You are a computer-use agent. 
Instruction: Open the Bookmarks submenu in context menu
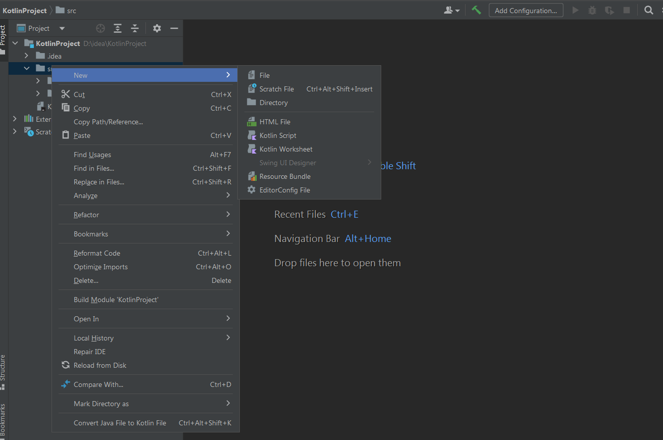coord(145,234)
